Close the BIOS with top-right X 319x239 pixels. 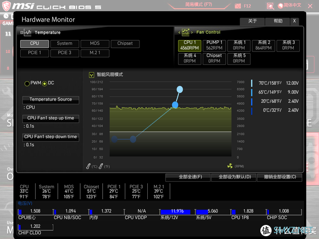pyautogui.click(x=310, y=6)
